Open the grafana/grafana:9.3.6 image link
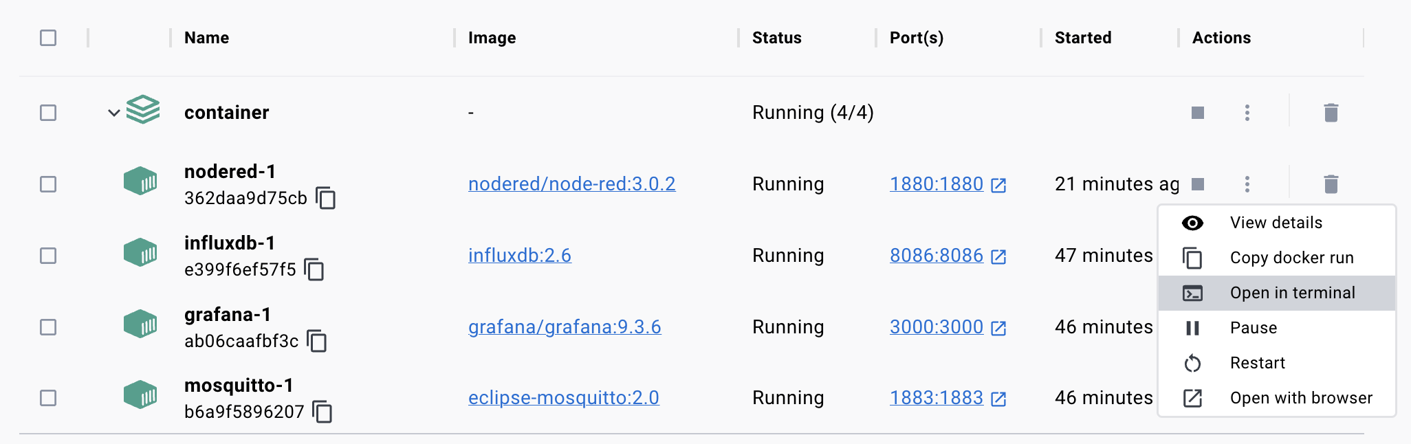Screen dimensions: 1411x444 tap(564, 327)
